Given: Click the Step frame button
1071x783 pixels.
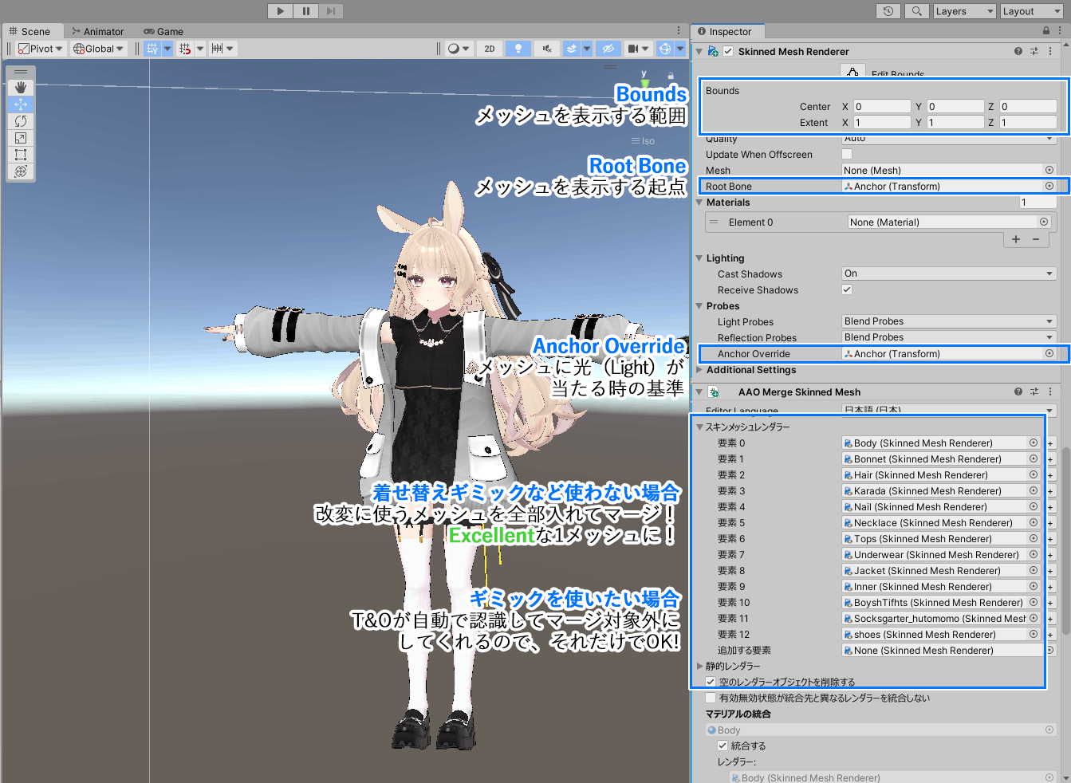Looking at the screenshot, I should click(x=331, y=11).
